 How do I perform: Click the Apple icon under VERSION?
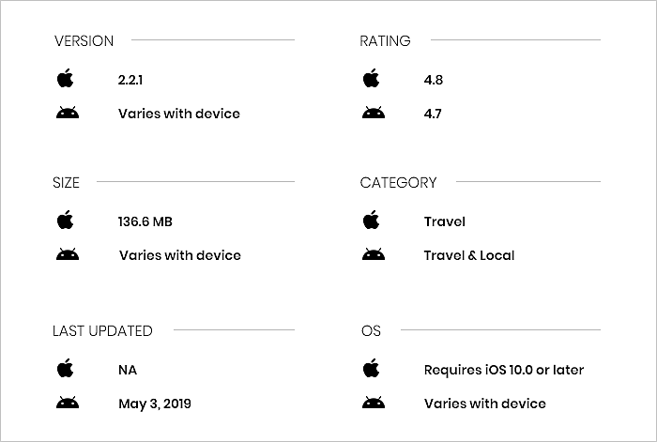(66, 78)
